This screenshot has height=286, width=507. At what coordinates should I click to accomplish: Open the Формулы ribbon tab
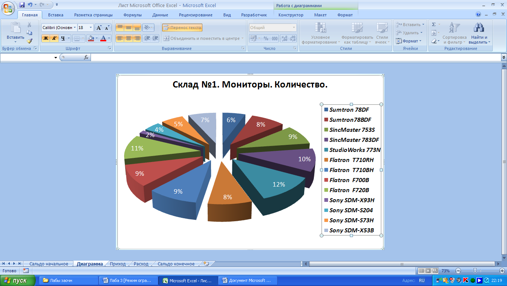[x=132, y=15]
